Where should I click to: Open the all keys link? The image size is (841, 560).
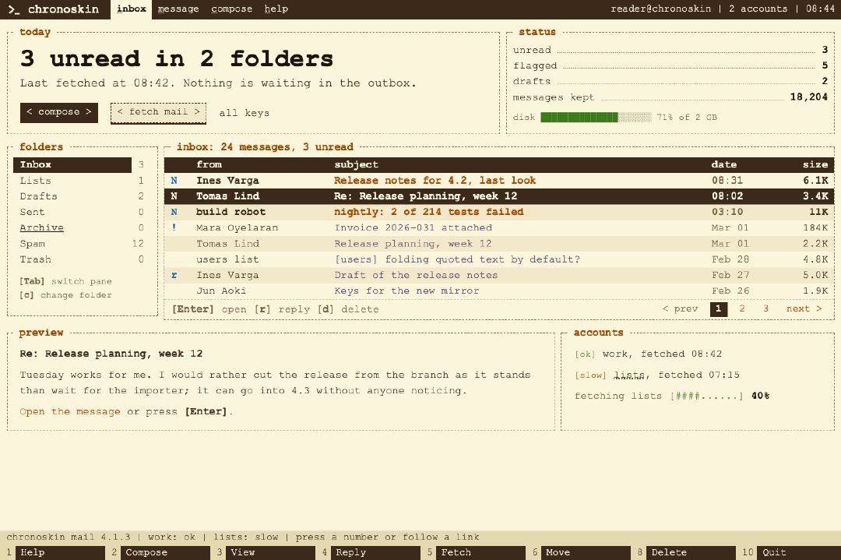[244, 113]
